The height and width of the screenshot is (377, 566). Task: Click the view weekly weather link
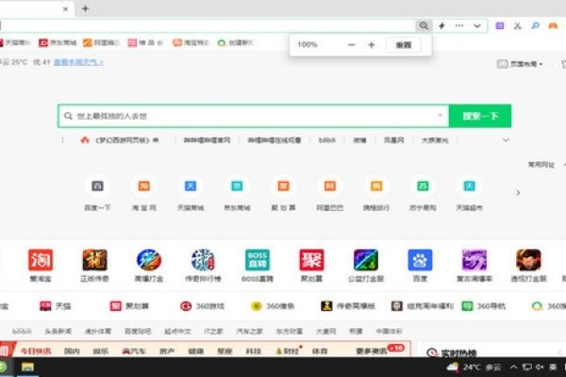(78, 62)
